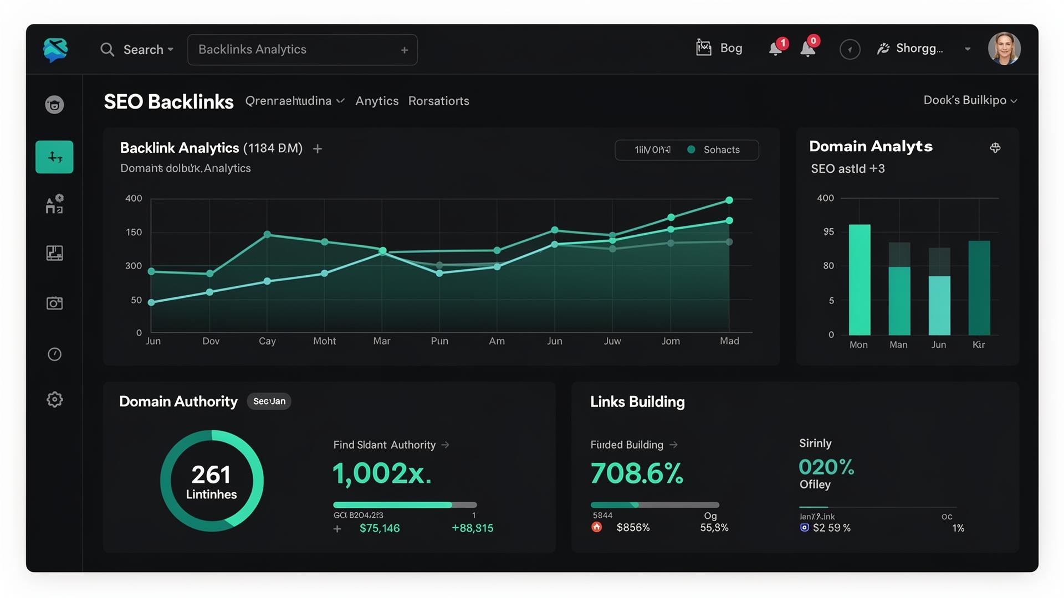Click the Mon bar in Domain Analyts chart
The height and width of the screenshot is (598, 1064).
(x=860, y=280)
